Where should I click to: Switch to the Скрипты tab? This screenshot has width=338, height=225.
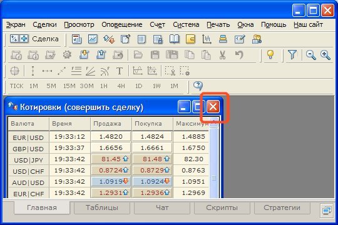click(222, 207)
